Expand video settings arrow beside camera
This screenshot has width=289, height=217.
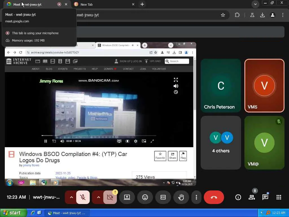click(98, 197)
